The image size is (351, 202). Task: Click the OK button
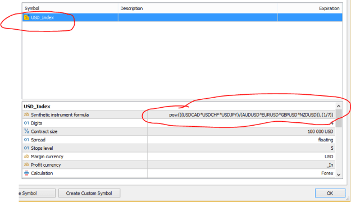(x=330, y=193)
